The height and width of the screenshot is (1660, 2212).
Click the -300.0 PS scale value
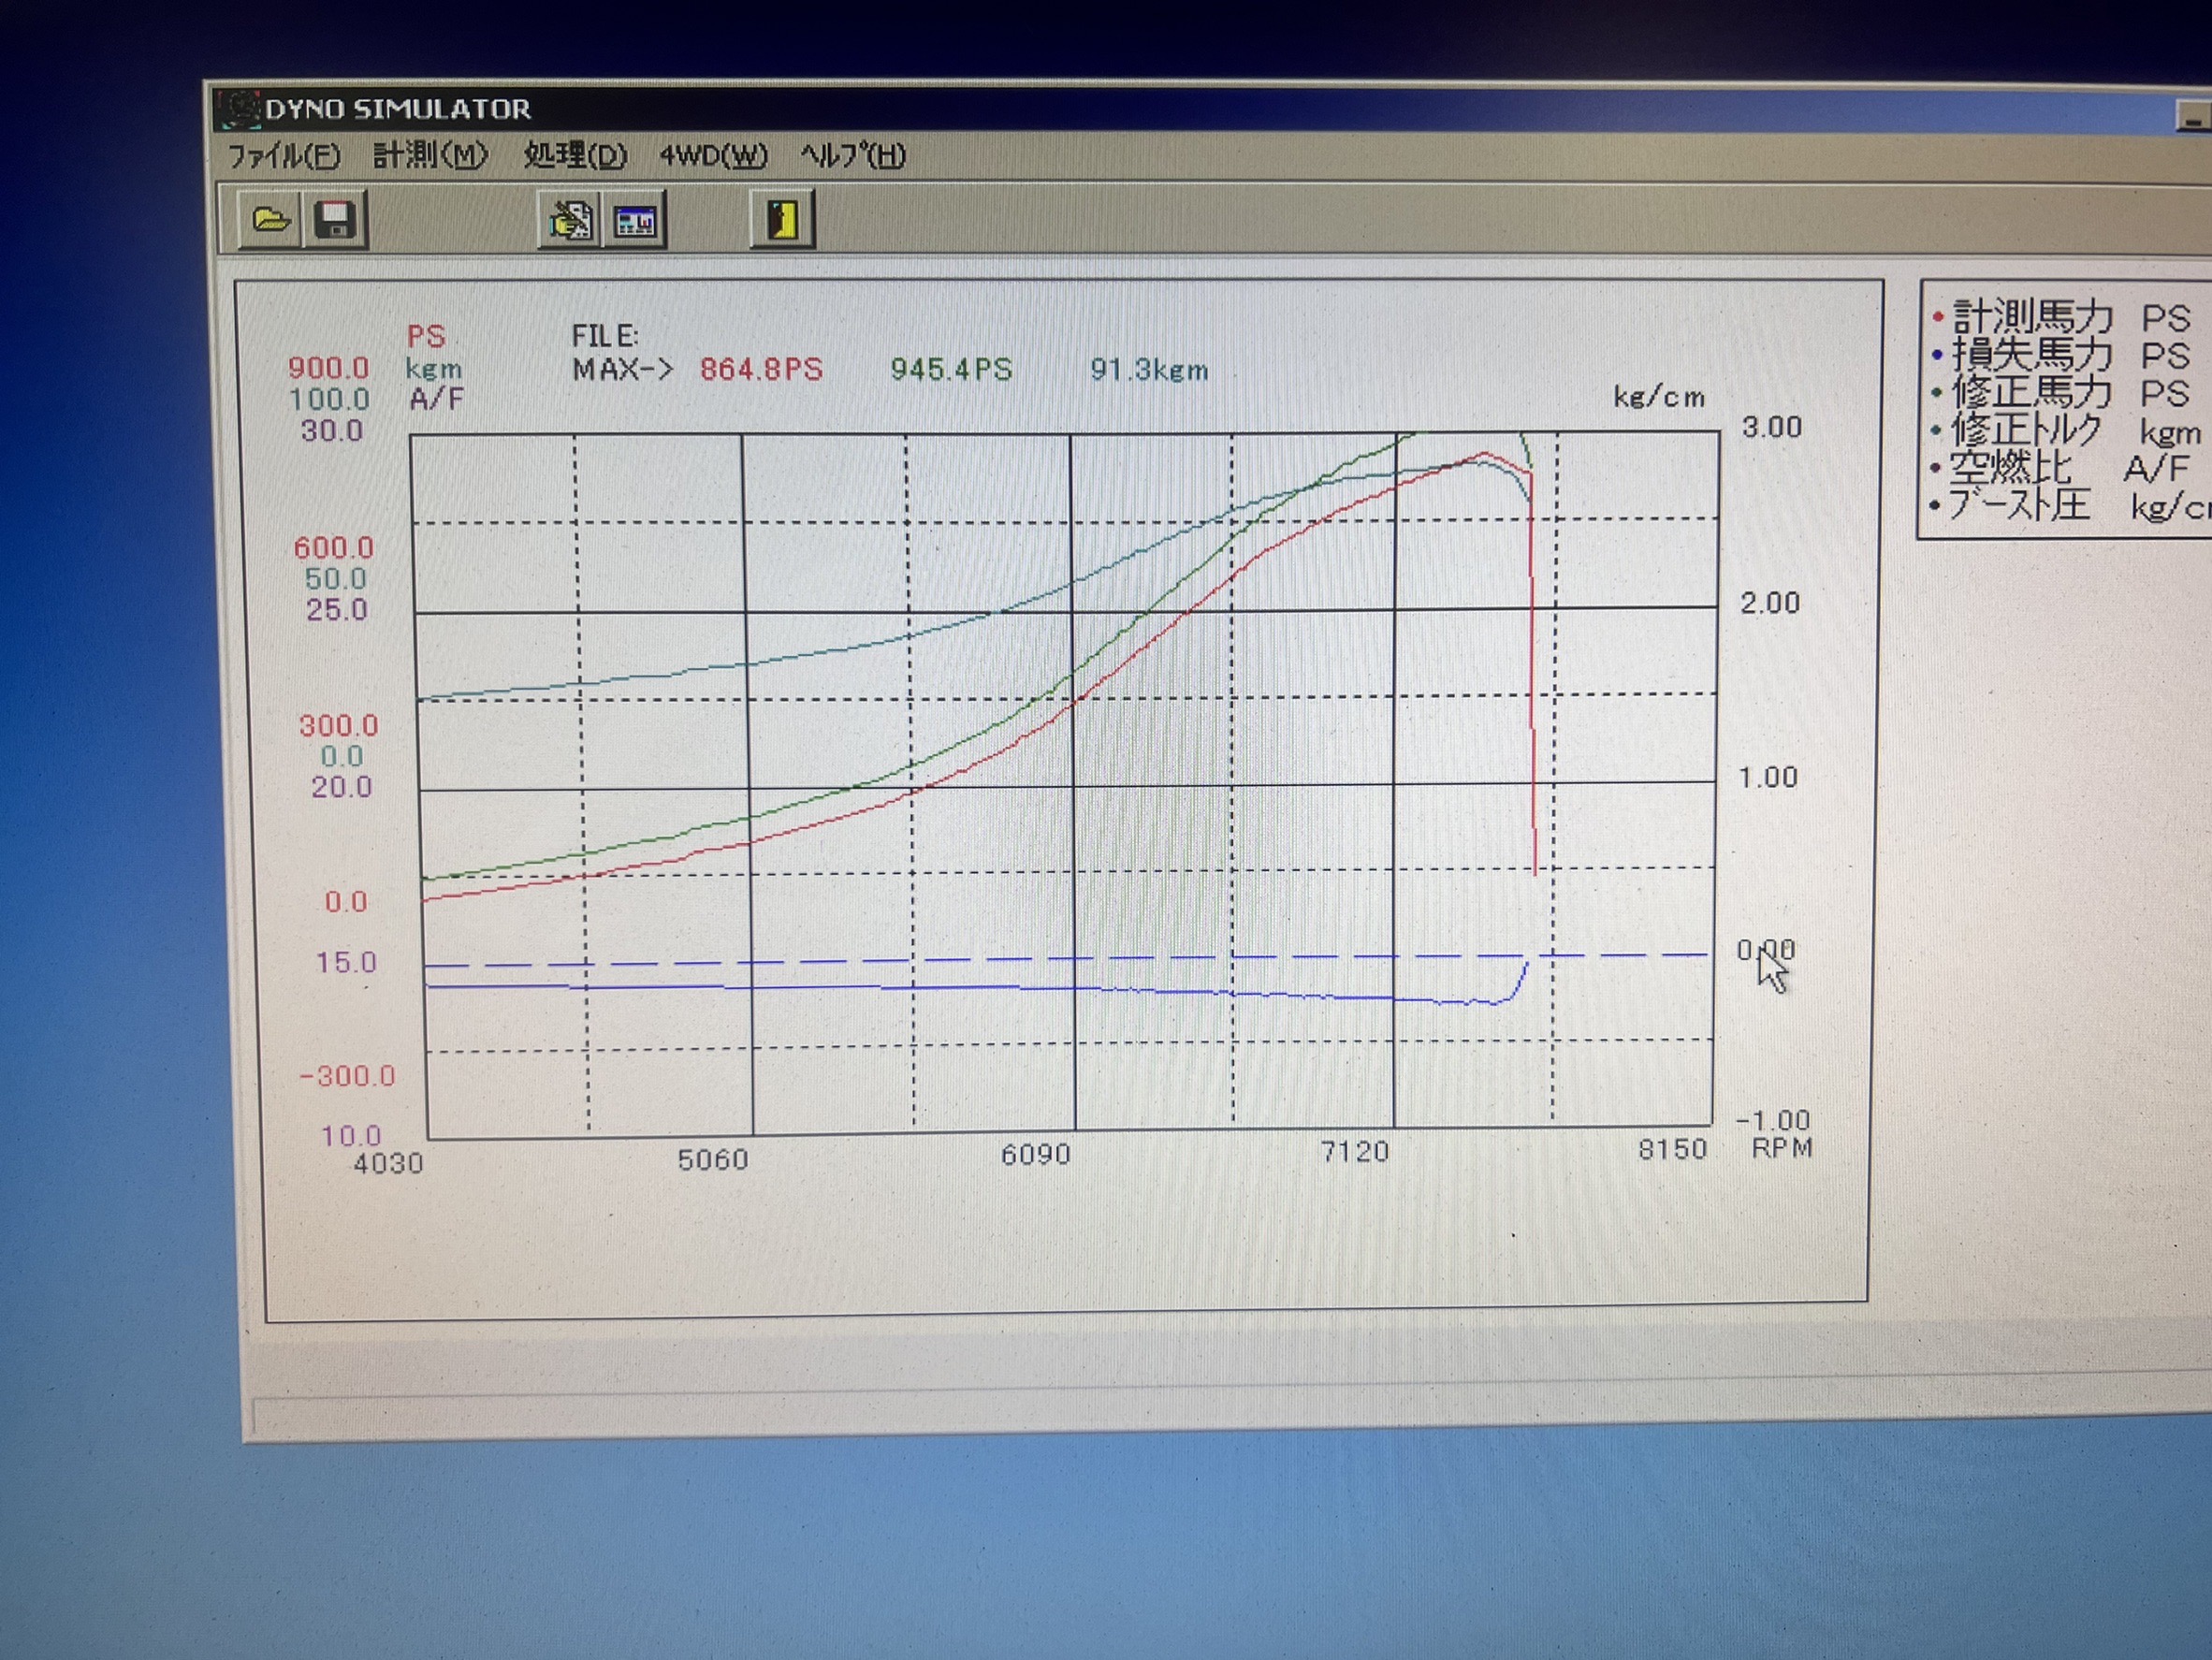coord(347,1076)
